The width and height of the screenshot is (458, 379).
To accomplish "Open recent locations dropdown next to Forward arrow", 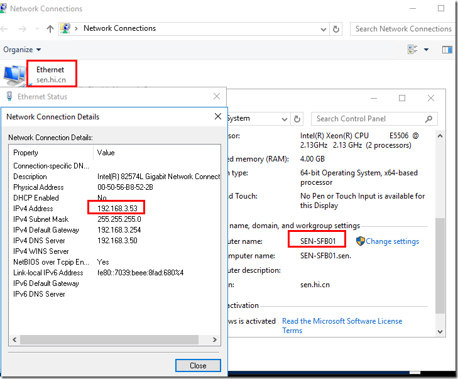I will click(37, 29).
